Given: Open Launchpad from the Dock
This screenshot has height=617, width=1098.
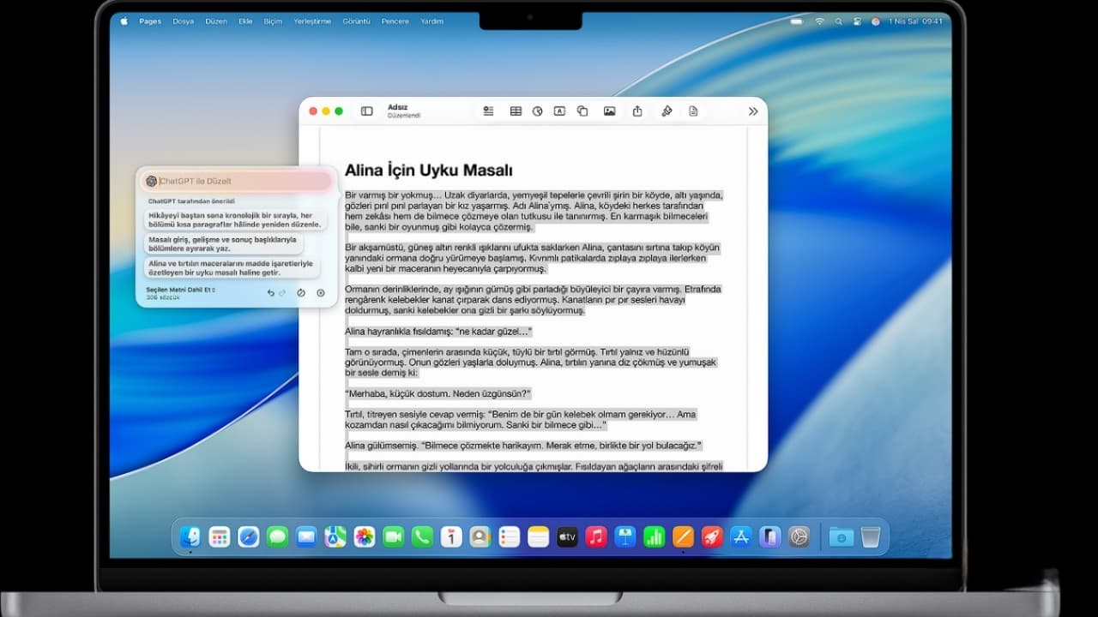Looking at the screenshot, I should pyautogui.click(x=219, y=536).
